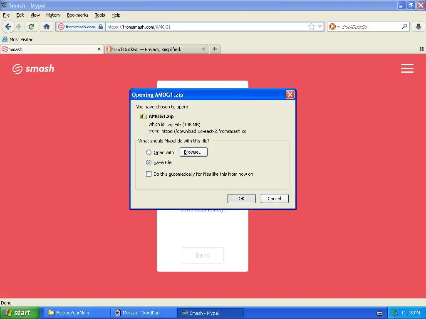Open the History menu
Screen dimensions: 426x319
[53, 15]
